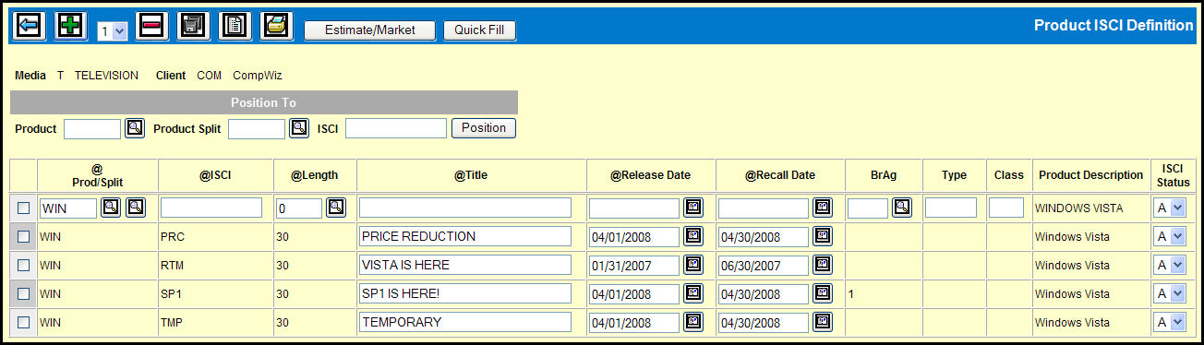This screenshot has width=1204, height=345.
Task: Open the rows-to-add number dropdown
Action: 112,31
